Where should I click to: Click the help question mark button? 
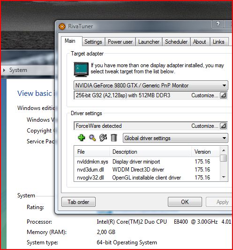click(x=218, y=24)
